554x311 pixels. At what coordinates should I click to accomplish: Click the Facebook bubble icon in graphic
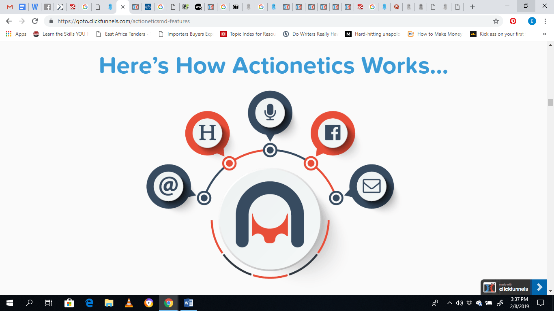pyautogui.click(x=333, y=133)
